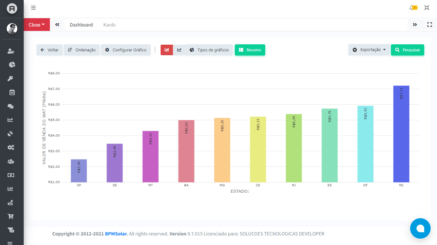The width and height of the screenshot is (437, 245).
Task: Switch to bar chart view
Action: tap(167, 50)
